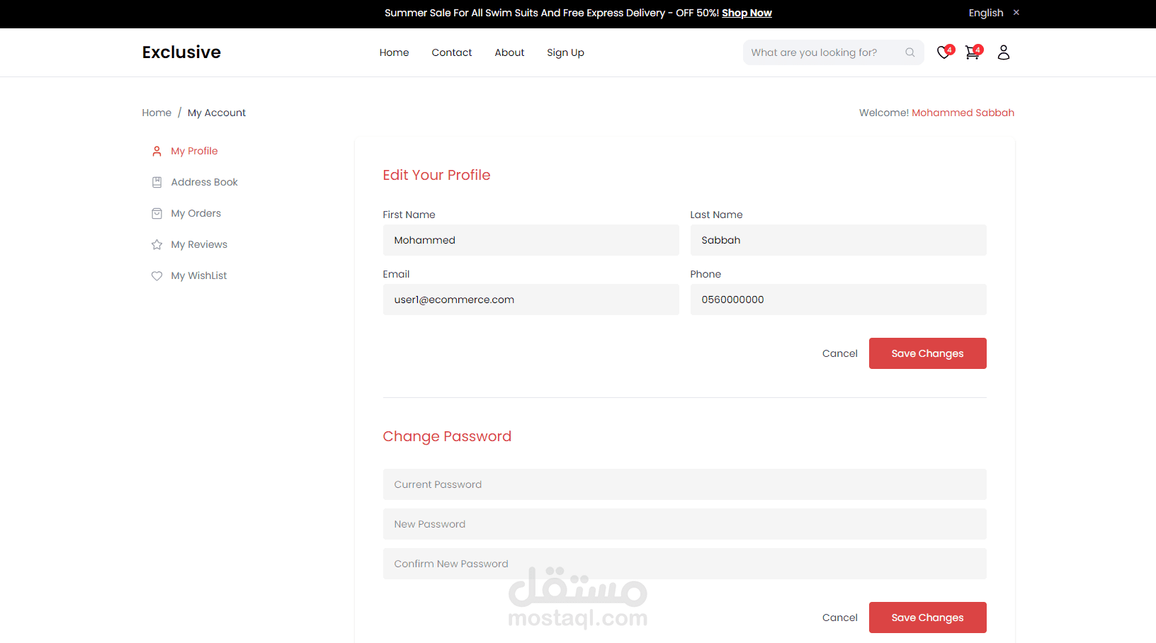Close the top sale banner

click(x=1016, y=13)
